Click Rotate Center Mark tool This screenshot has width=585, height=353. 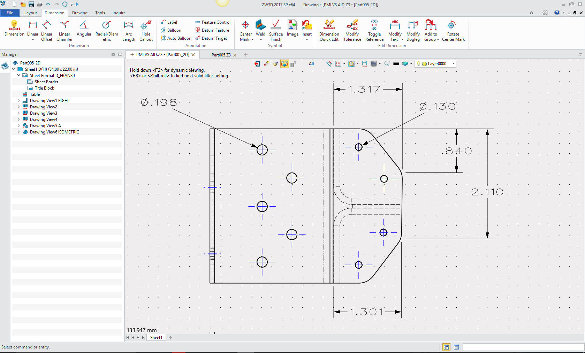click(x=453, y=31)
